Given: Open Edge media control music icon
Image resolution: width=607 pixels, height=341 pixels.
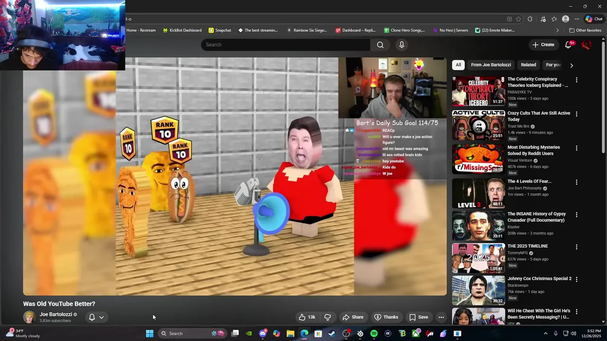Looking at the screenshot, I should pos(543,19).
